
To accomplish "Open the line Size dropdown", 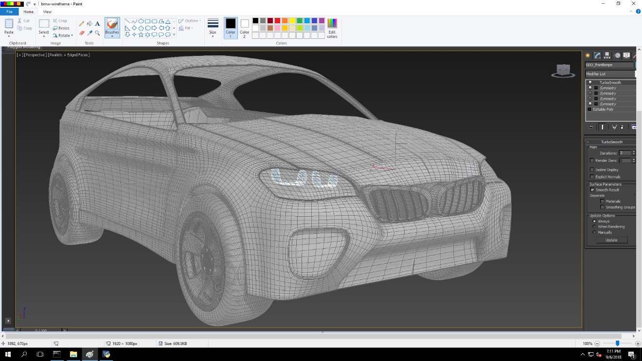I will click(213, 28).
